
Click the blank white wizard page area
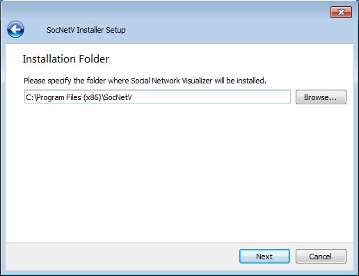(179, 172)
